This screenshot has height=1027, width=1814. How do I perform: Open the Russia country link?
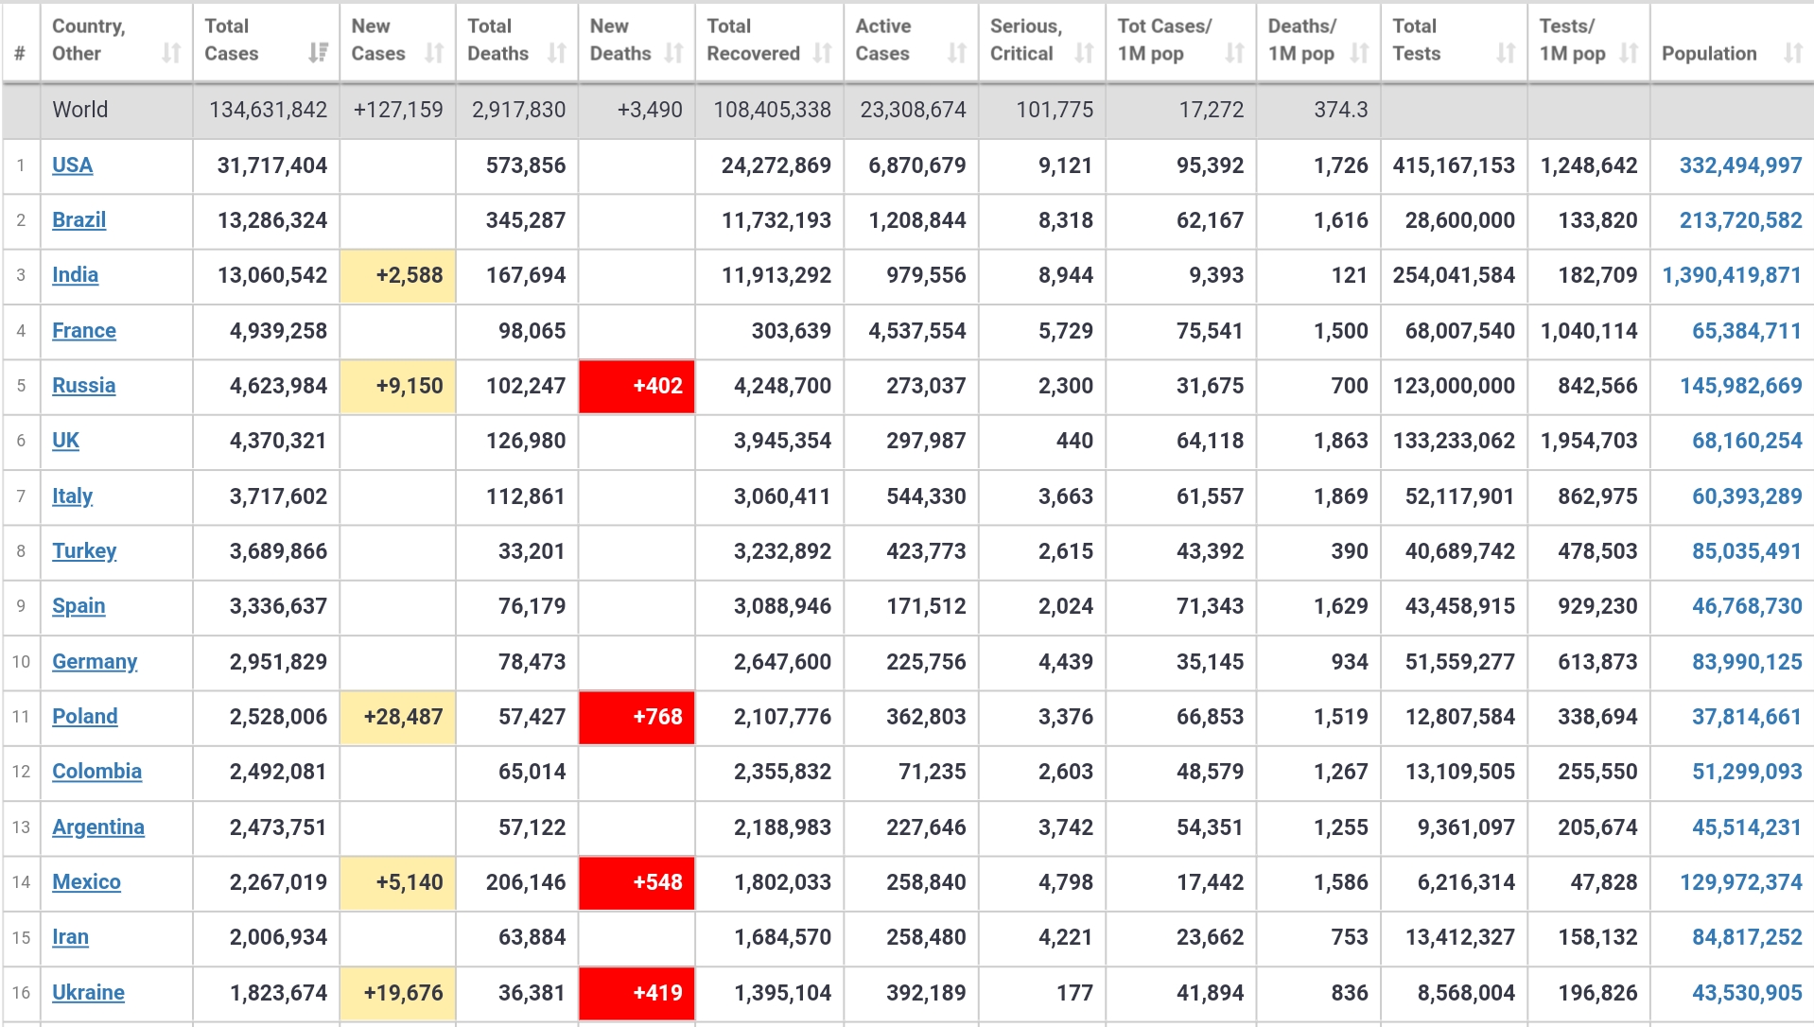tap(83, 386)
